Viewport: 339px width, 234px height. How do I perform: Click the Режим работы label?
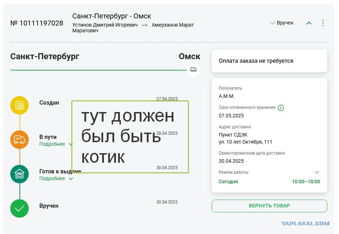(x=233, y=172)
